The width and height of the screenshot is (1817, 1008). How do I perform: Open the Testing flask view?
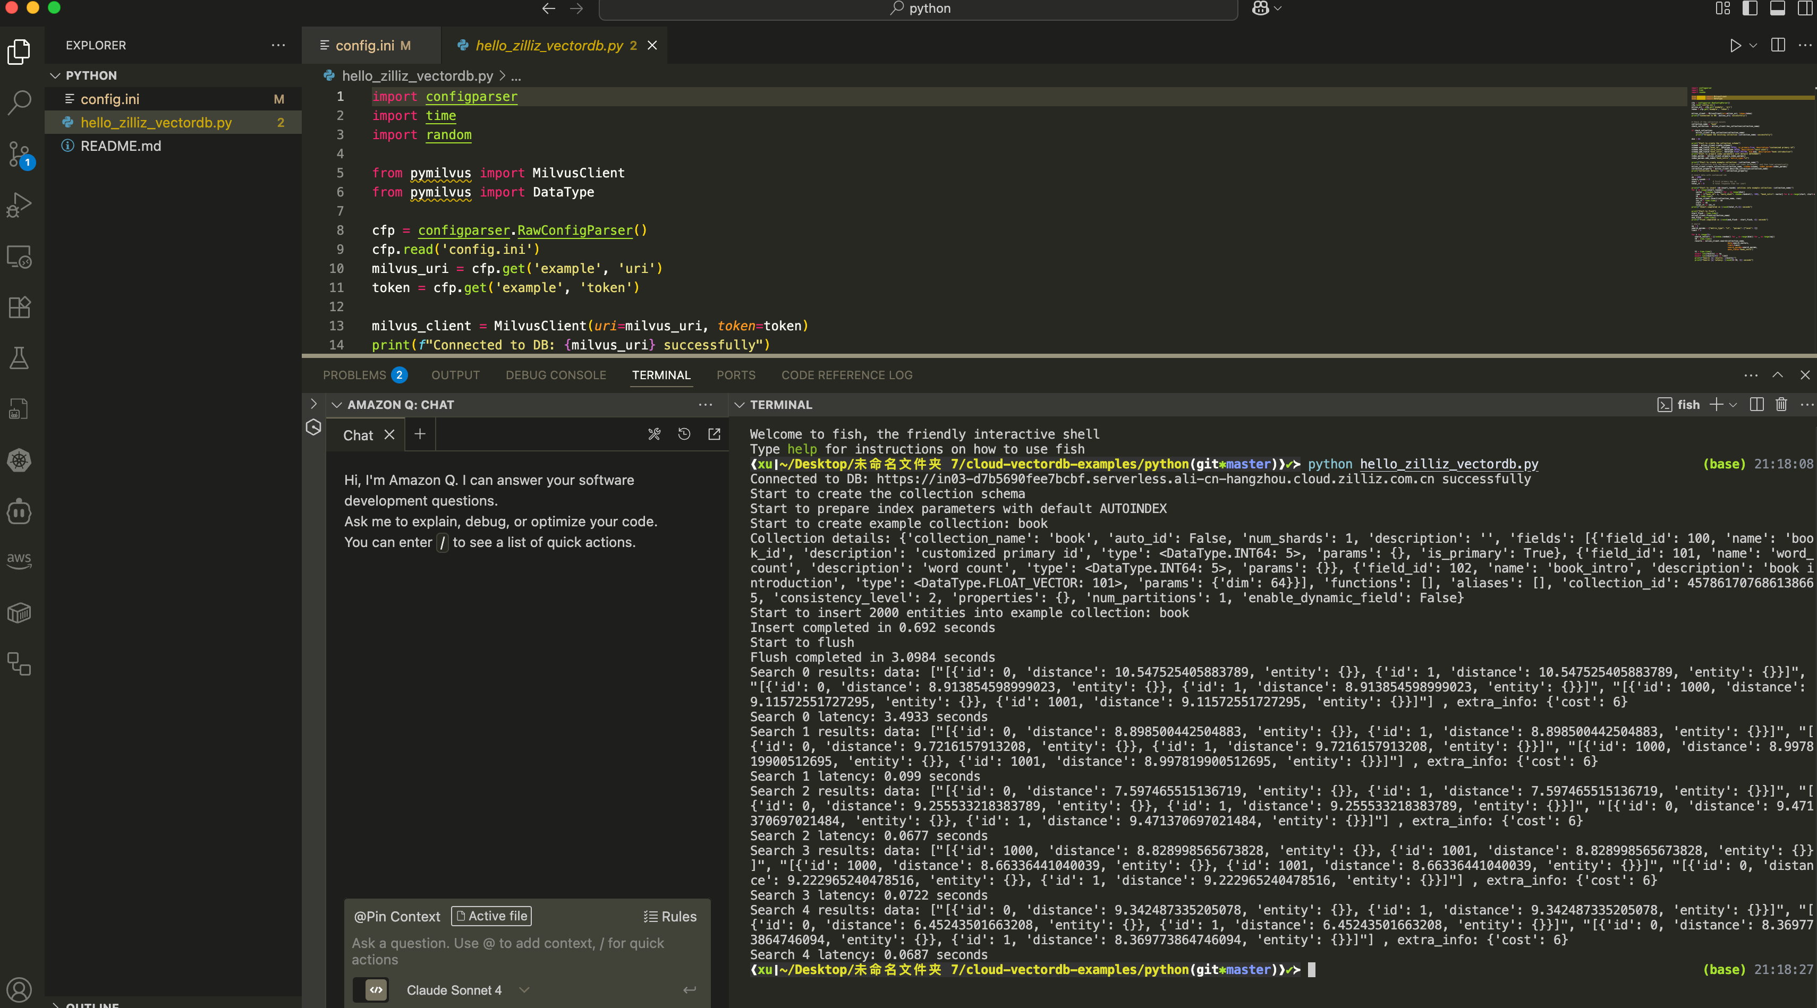19,358
